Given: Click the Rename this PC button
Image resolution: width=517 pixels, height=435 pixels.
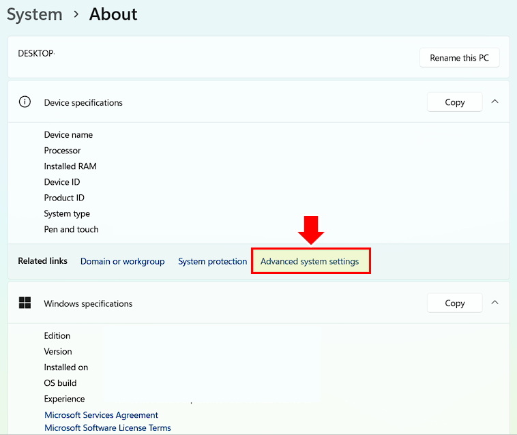Looking at the screenshot, I should pos(459,58).
